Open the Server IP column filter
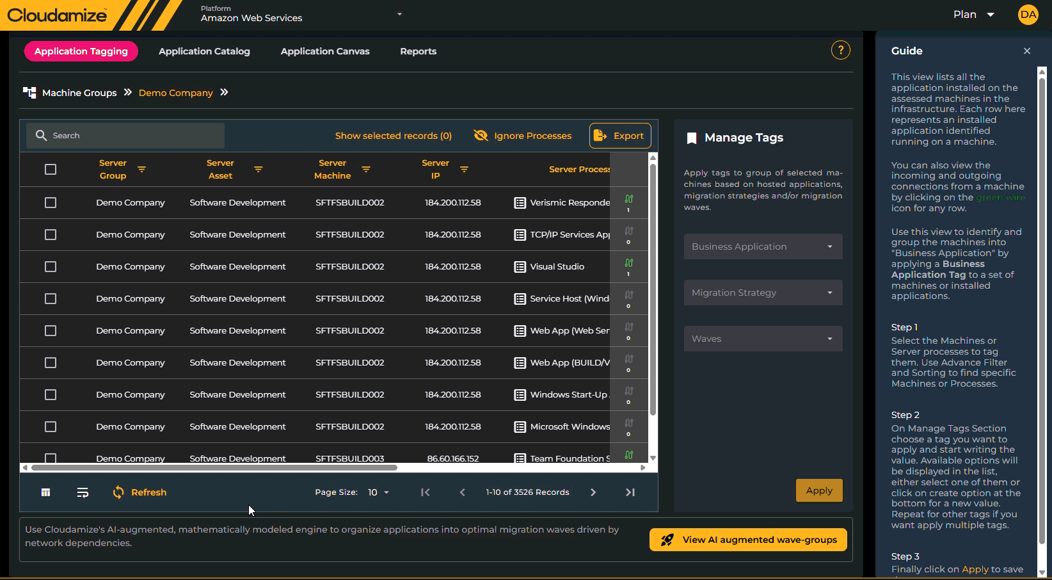 [465, 170]
